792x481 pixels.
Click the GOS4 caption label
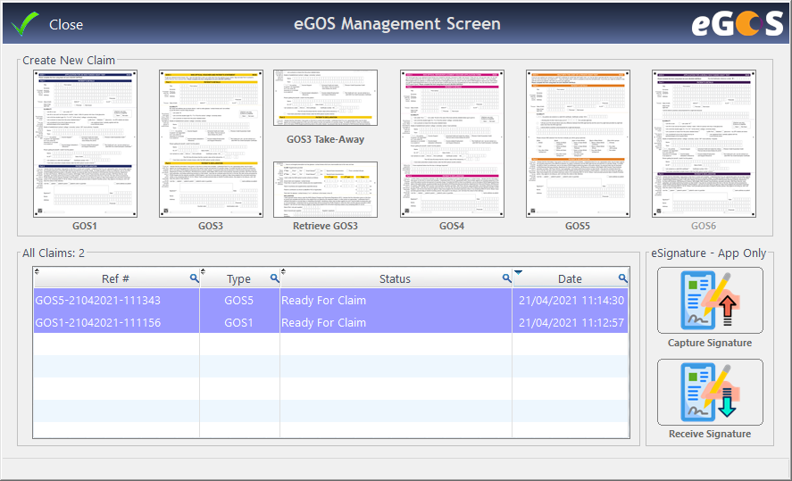(452, 226)
